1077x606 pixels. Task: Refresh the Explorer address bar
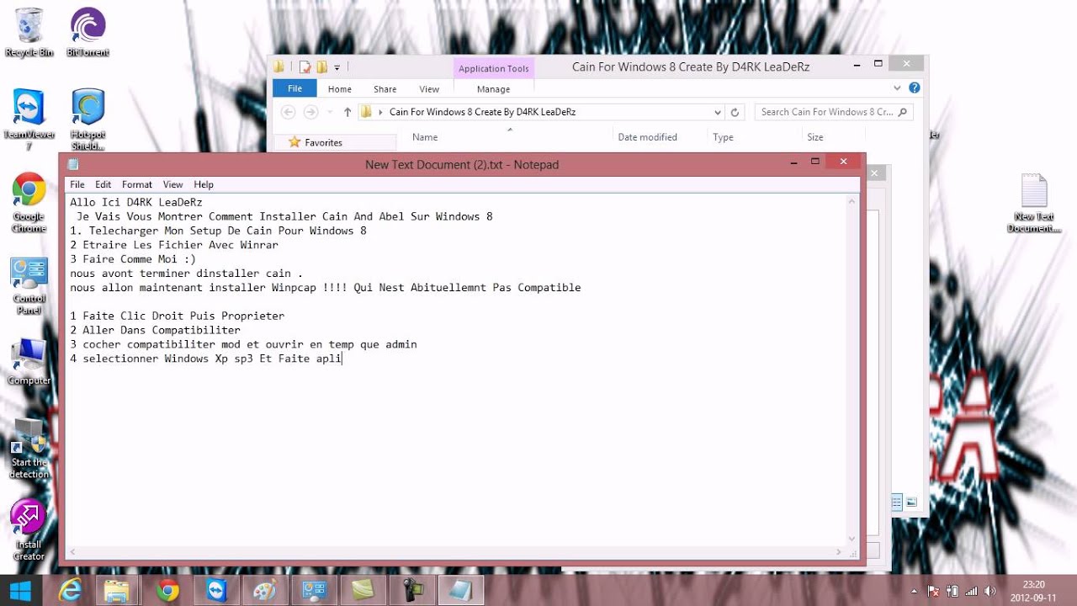pos(735,112)
